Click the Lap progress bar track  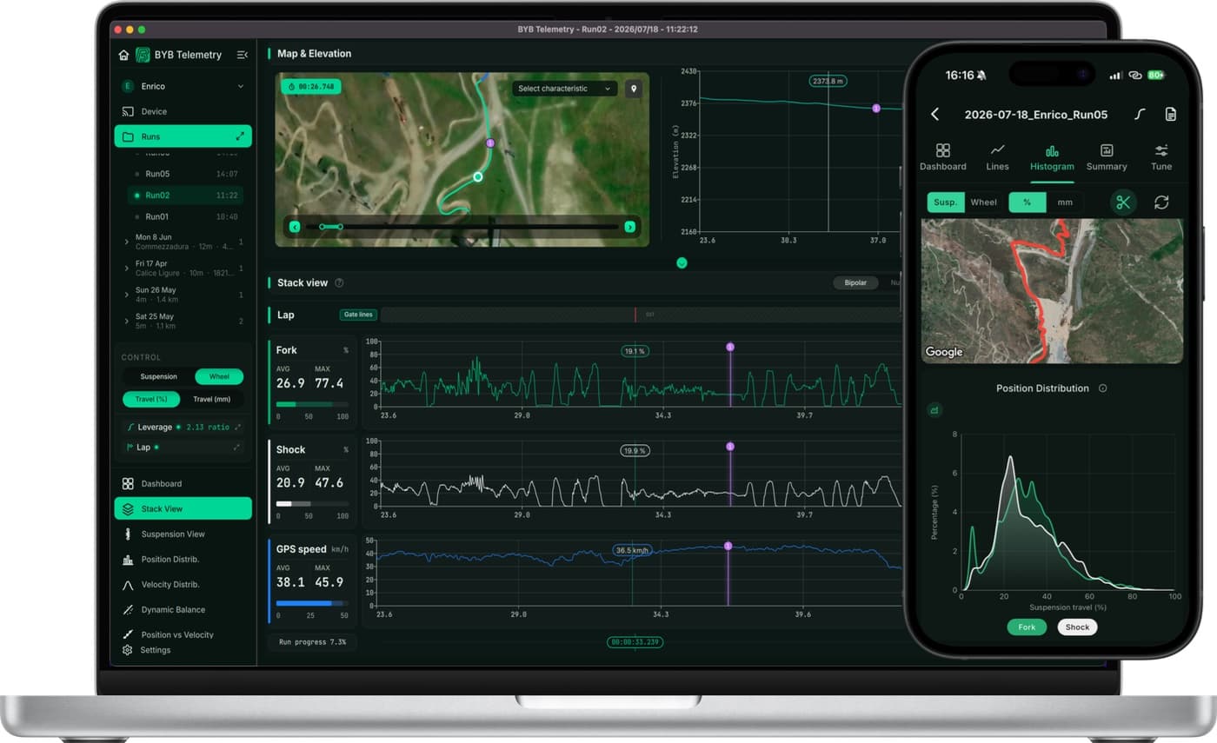tap(642, 315)
